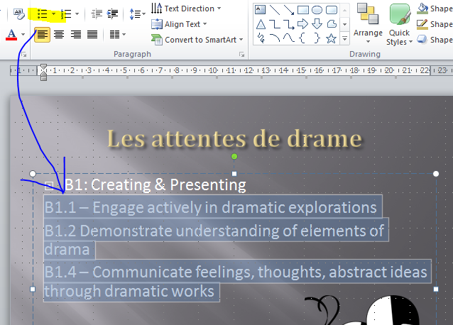Viewport: 453px width, 325px height.
Task: Select the Arrow line shape
Action: [x=288, y=9]
